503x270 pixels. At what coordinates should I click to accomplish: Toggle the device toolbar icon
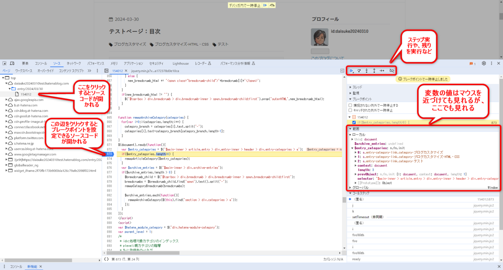click(13, 64)
